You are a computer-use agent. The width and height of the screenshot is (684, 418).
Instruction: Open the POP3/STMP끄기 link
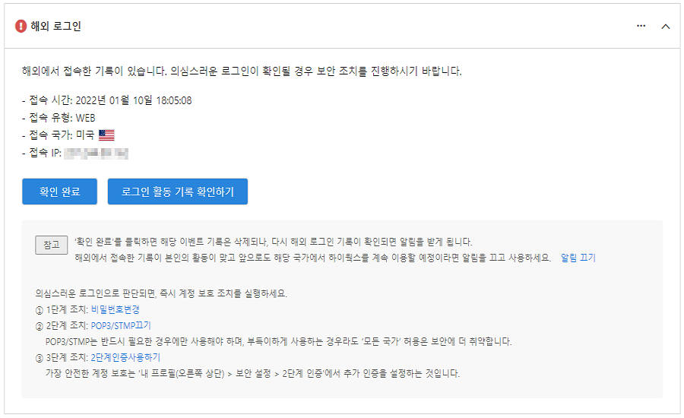[121, 325]
